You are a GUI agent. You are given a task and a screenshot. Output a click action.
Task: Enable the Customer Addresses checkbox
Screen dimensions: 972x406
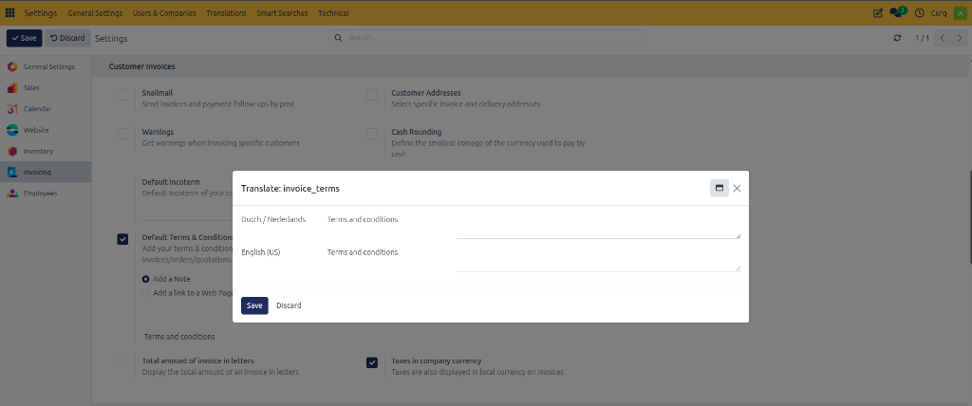(x=372, y=95)
